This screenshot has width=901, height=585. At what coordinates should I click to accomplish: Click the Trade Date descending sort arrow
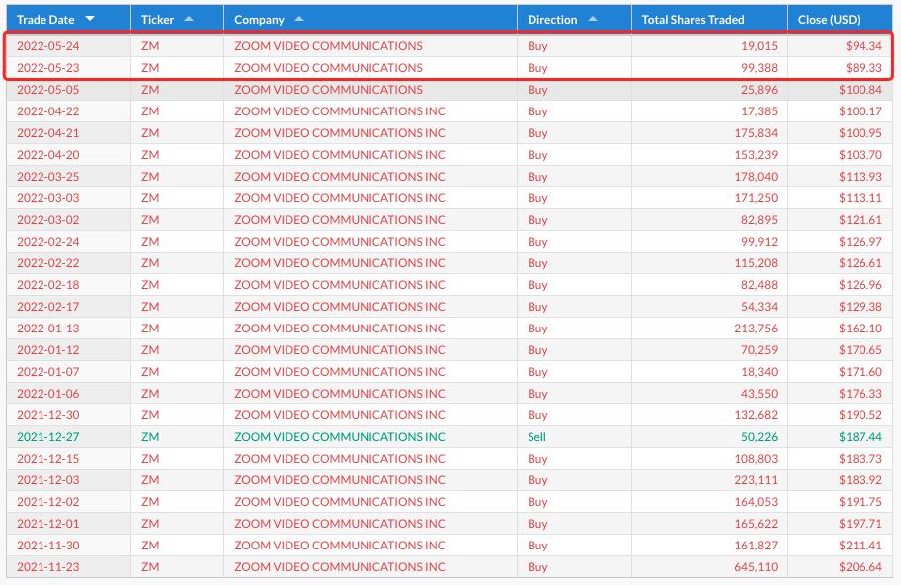[90, 19]
